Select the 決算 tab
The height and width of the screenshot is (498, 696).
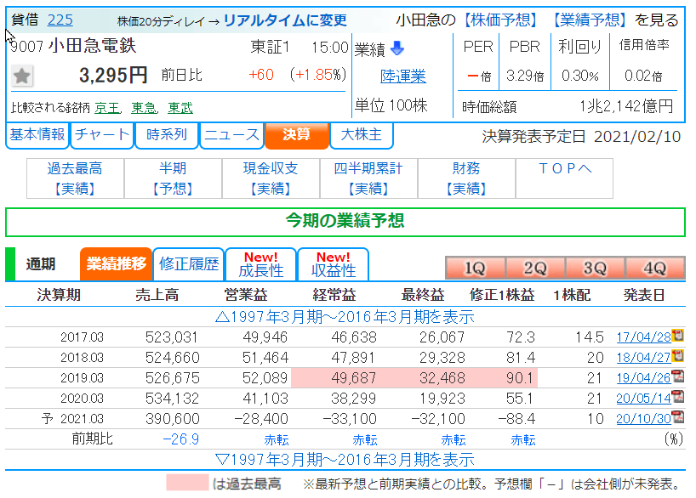[x=296, y=135]
